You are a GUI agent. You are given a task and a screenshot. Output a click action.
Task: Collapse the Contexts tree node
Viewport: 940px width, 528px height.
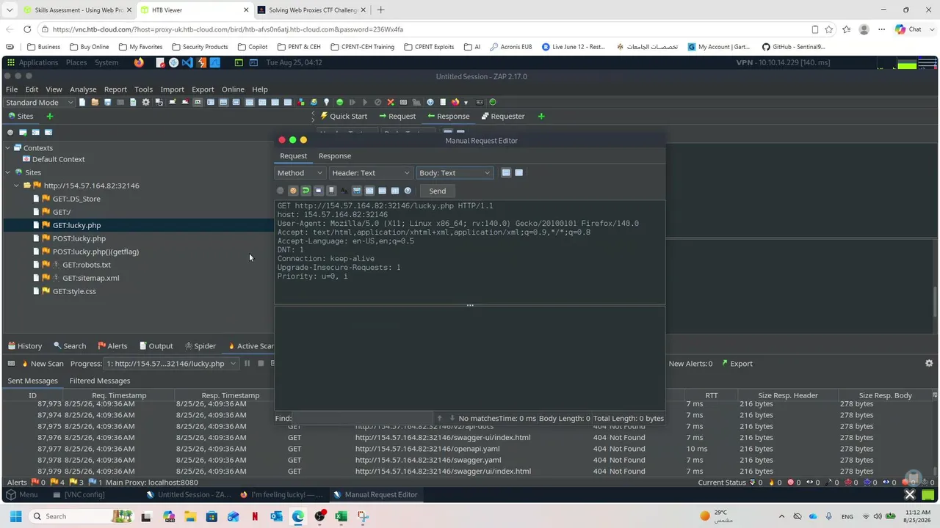point(8,148)
